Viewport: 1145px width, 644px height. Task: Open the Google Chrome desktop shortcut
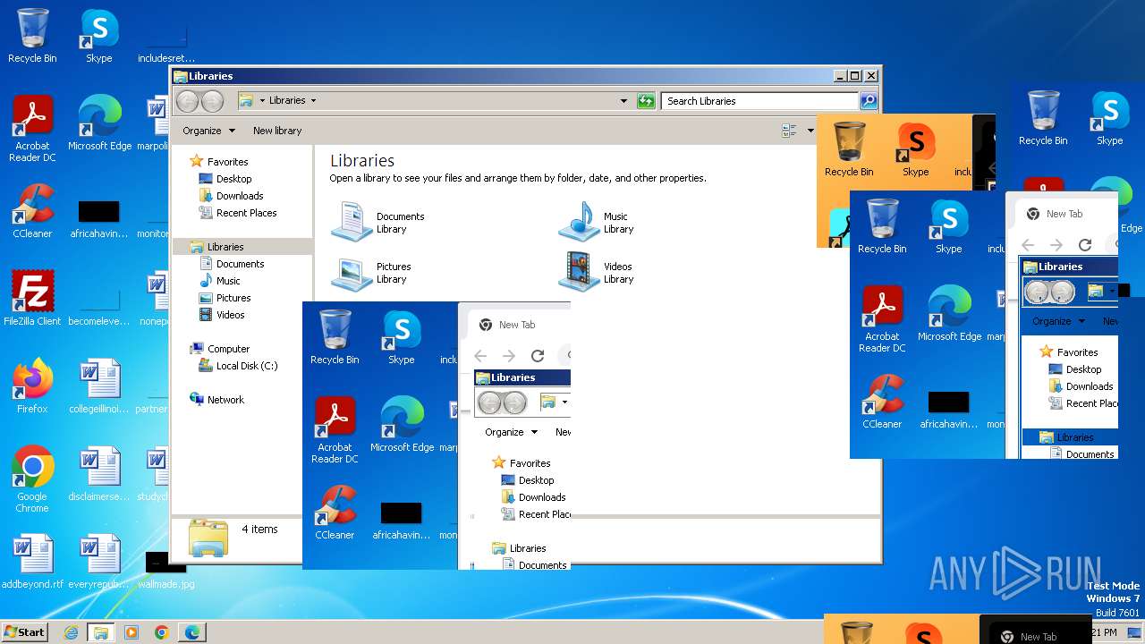[x=33, y=479]
